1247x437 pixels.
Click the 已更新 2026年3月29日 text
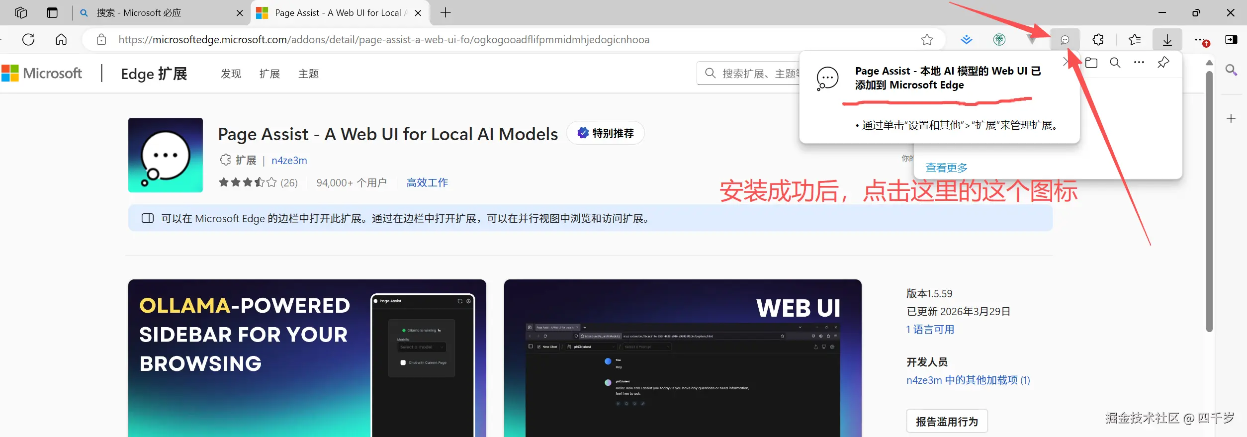(x=958, y=312)
